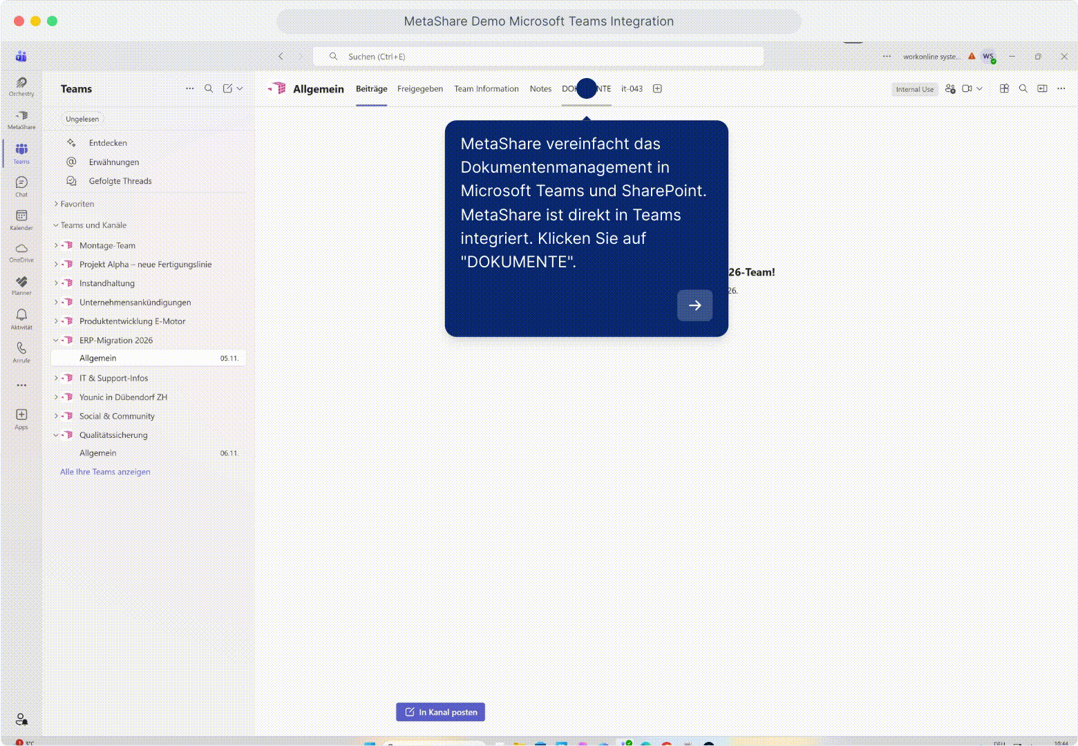Click the arrow button in the tooltip
The image size is (1078, 746).
click(x=694, y=305)
